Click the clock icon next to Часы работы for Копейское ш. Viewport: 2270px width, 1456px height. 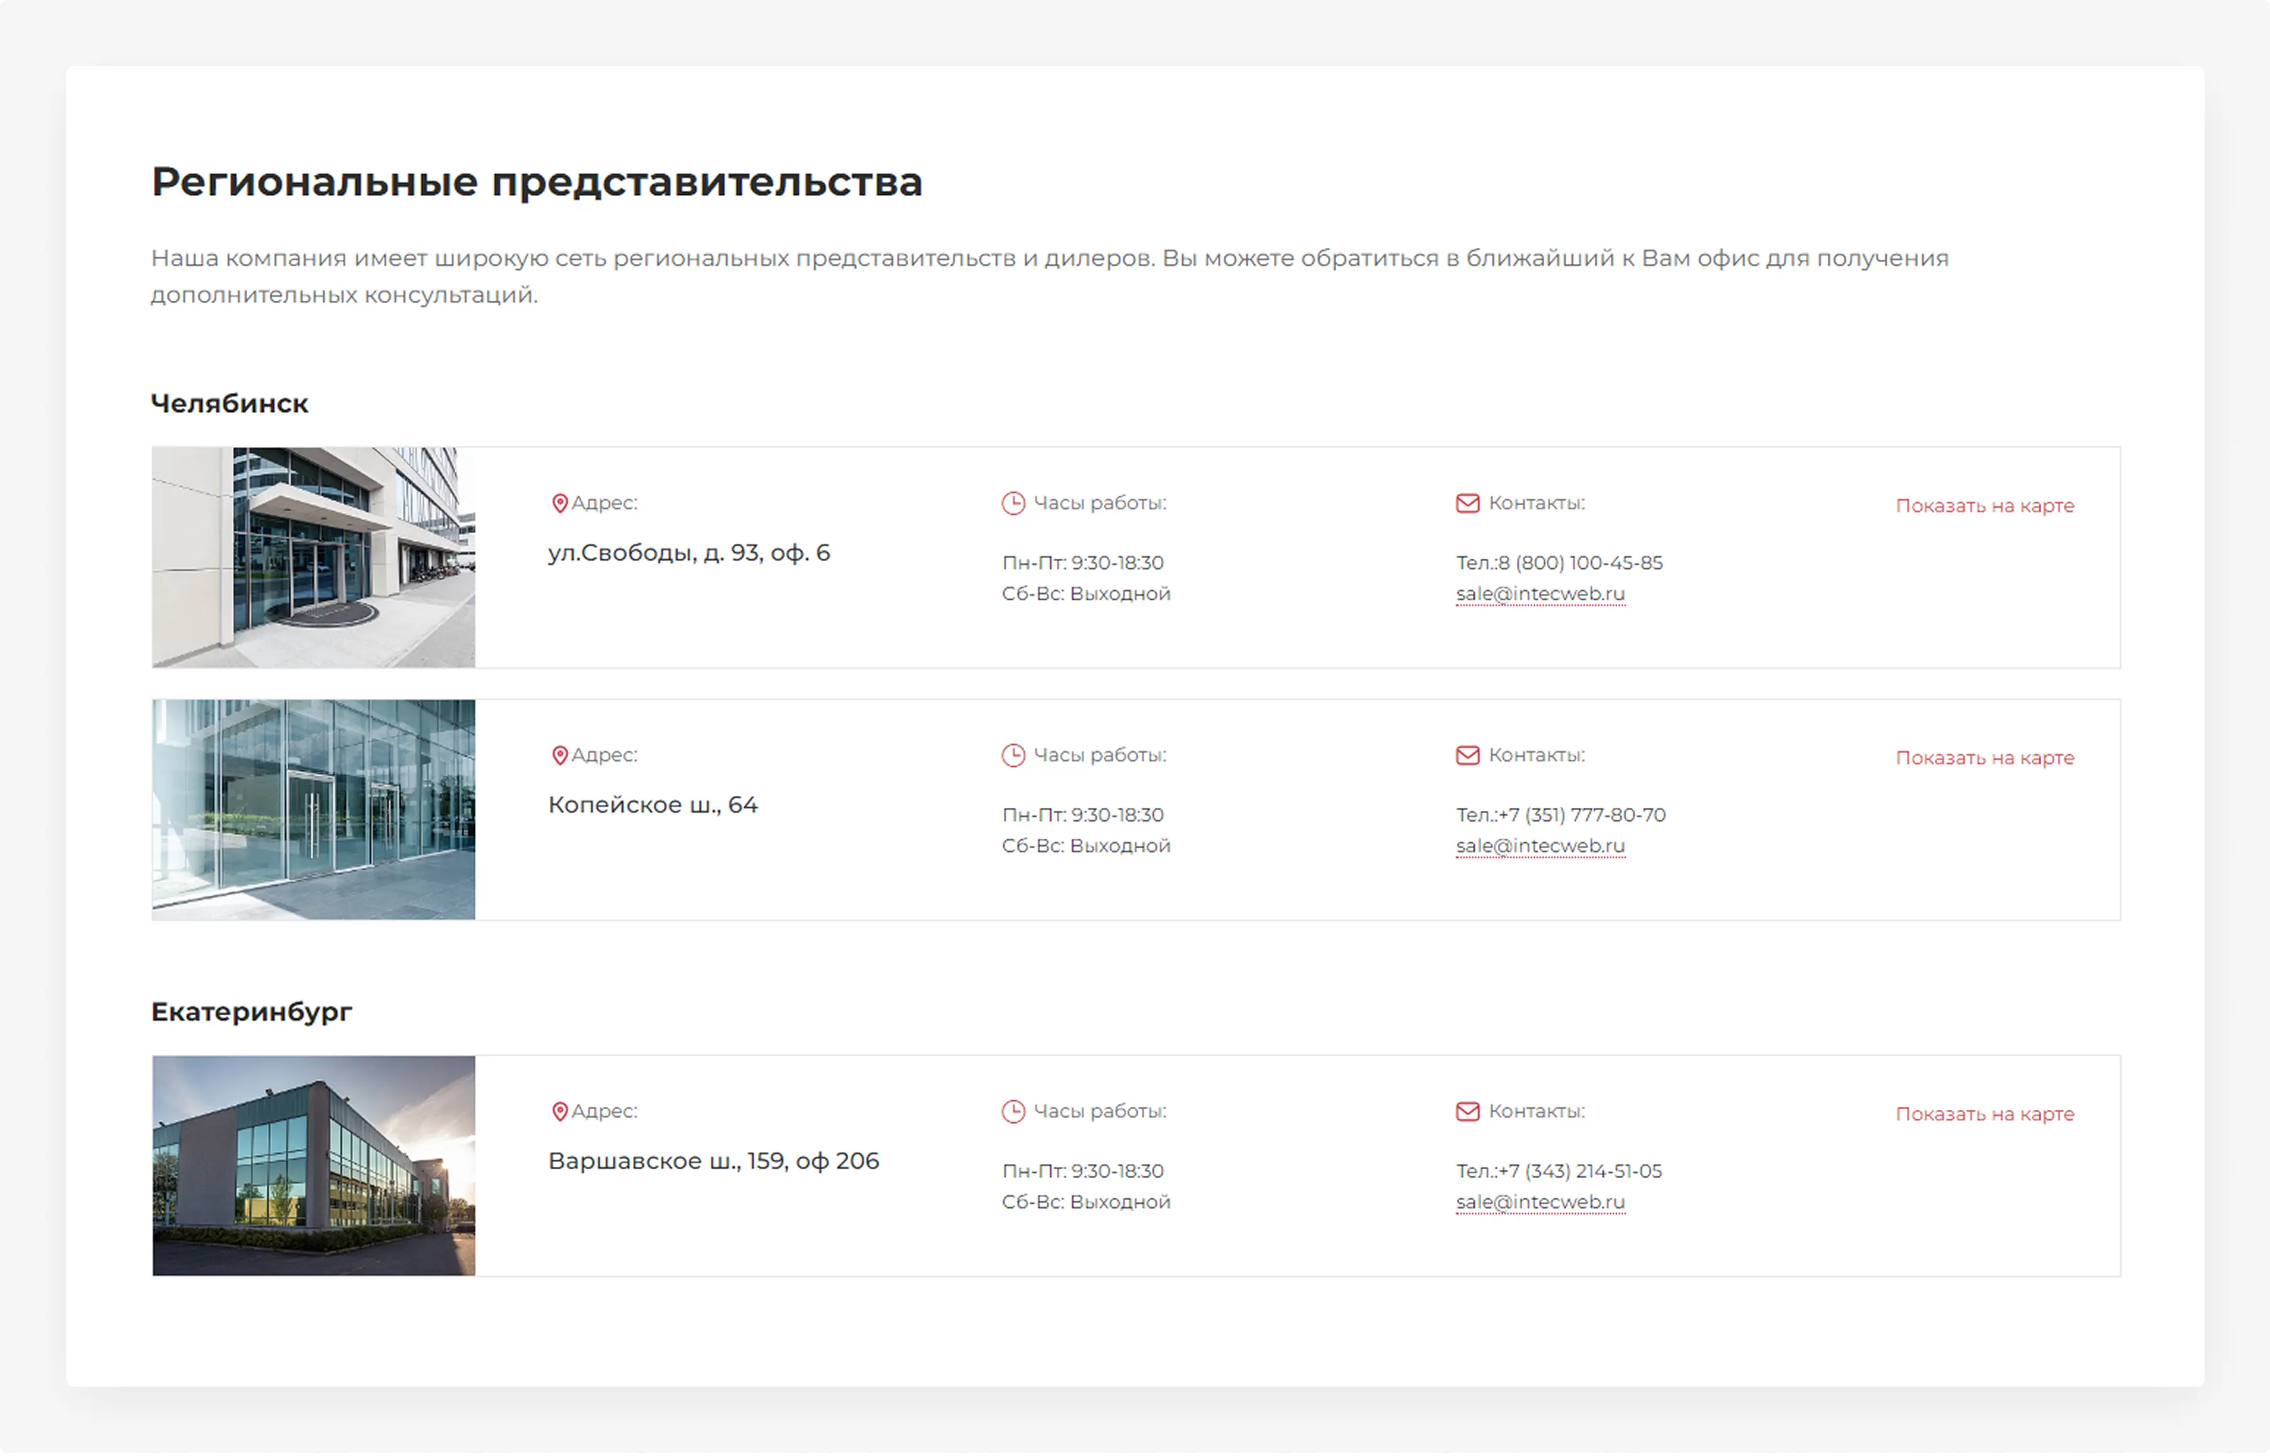coord(1013,755)
